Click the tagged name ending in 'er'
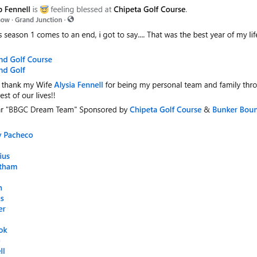 3,209
